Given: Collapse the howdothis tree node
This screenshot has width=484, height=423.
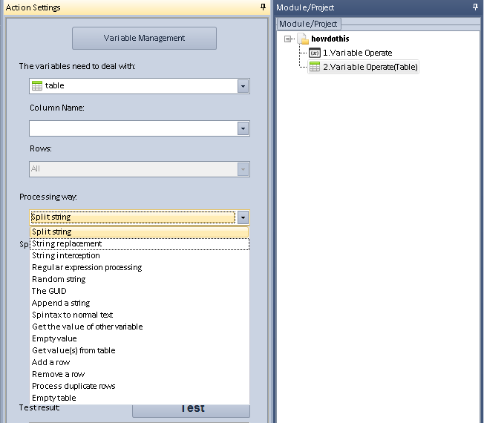Looking at the screenshot, I should coord(288,39).
